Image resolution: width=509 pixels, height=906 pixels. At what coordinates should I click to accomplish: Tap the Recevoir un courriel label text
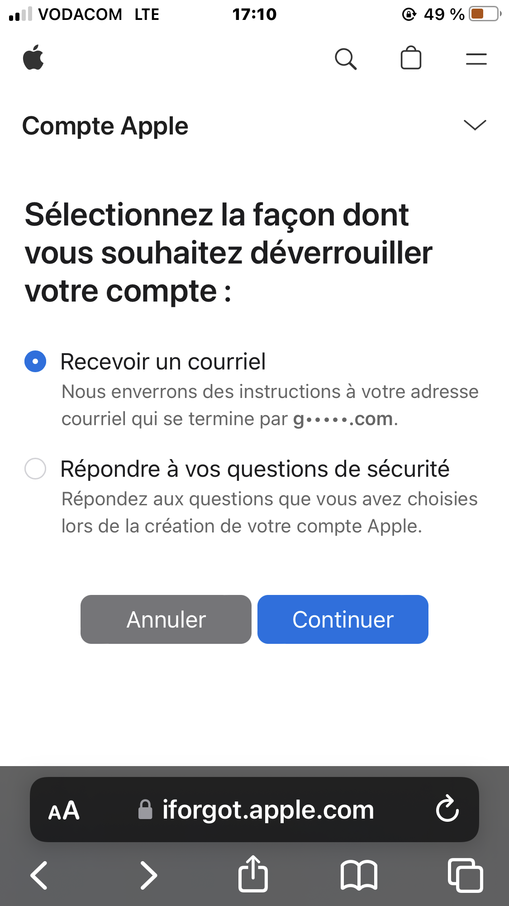(x=163, y=361)
